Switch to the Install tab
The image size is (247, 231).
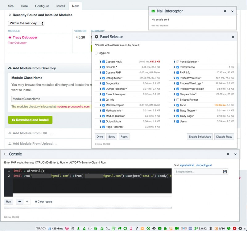[x=60, y=6]
